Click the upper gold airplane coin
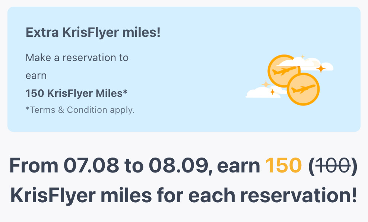The width and height of the screenshot is (368, 222). pyautogui.click(x=282, y=70)
